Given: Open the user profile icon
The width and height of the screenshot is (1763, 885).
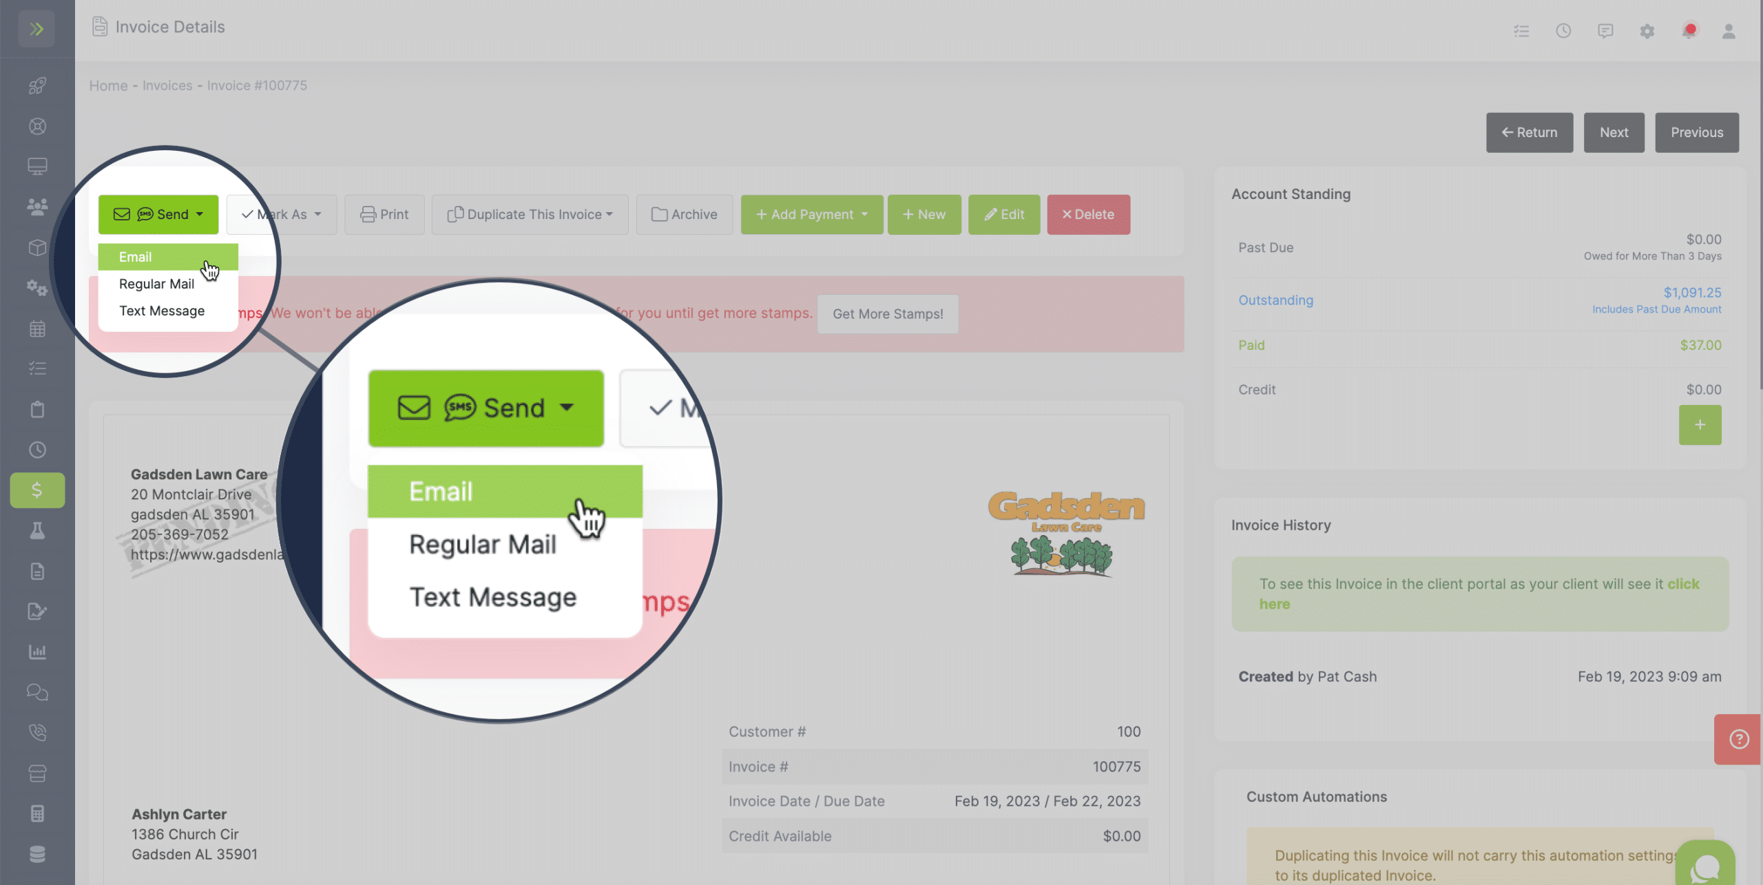Looking at the screenshot, I should 1729,31.
